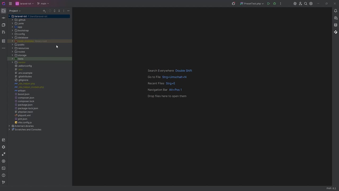
Task: Open run toolbar more actions menu
Action: (280, 4)
